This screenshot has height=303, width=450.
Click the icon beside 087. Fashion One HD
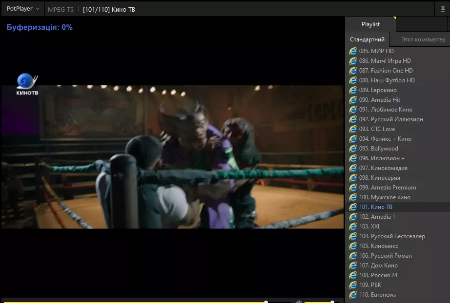353,71
